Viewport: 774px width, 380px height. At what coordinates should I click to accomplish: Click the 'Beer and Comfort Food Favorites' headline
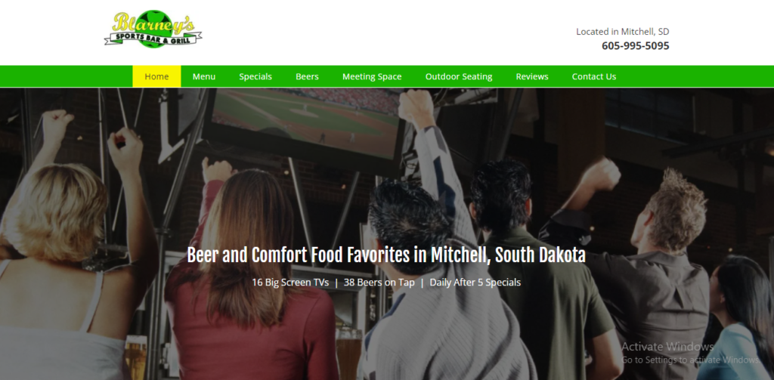pyautogui.click(x=386, y=255)
